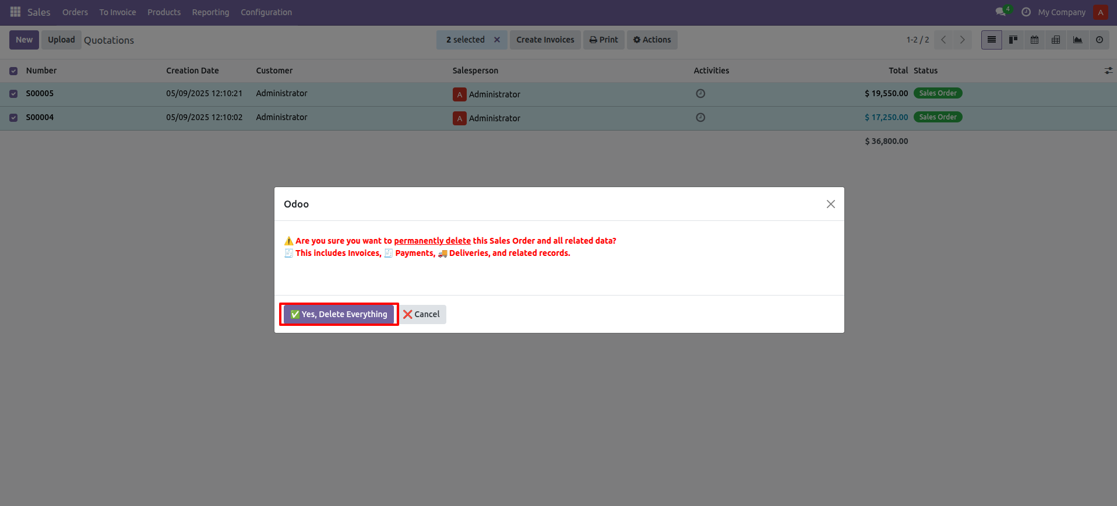The image size is (1117, 506).
Task: Click Sales Order badge for S00005
Action: click(x=938, y=93)
